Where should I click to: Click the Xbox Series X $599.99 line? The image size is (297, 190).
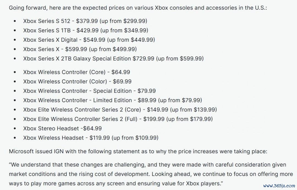[x=80, y=49]
